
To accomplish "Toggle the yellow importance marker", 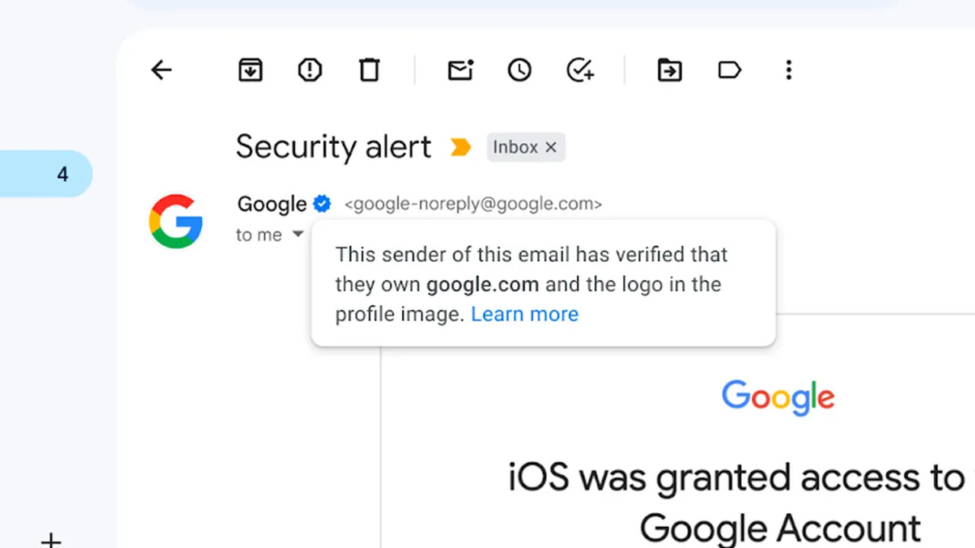I will point(461,147).
